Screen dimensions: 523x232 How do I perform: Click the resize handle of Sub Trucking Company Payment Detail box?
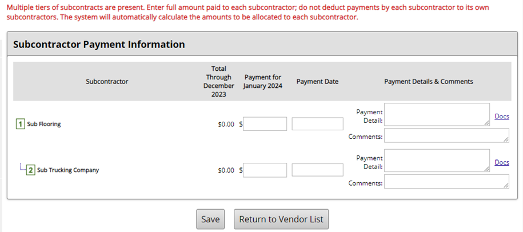point(487,169)
